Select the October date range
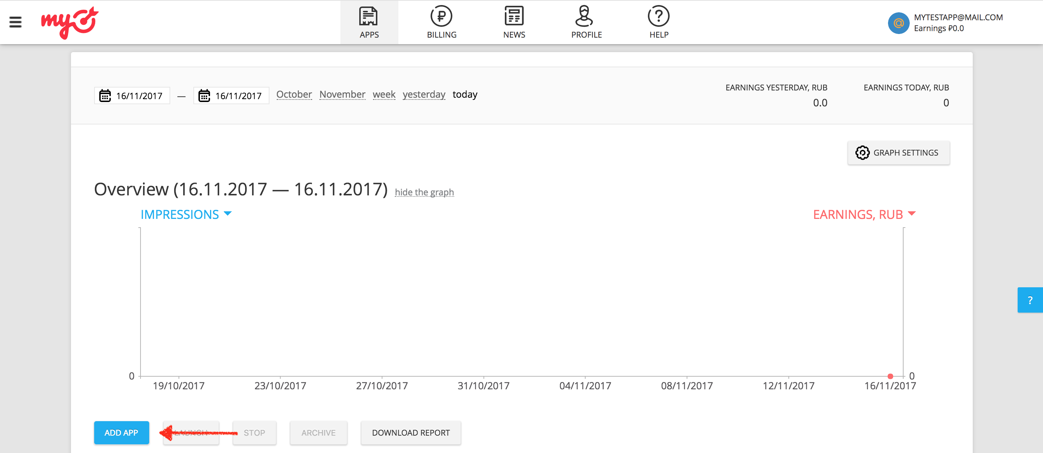 click(294, 94)
